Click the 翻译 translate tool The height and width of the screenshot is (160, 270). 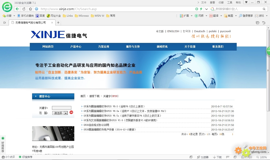(x=214, y=16)
